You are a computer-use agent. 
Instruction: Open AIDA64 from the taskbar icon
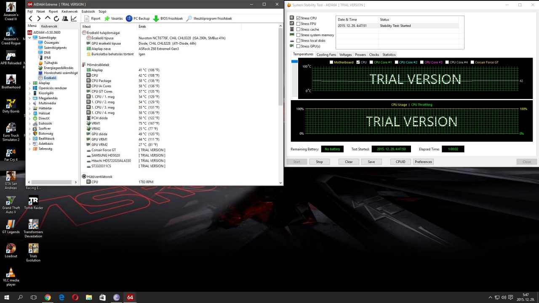coord(130,297)
